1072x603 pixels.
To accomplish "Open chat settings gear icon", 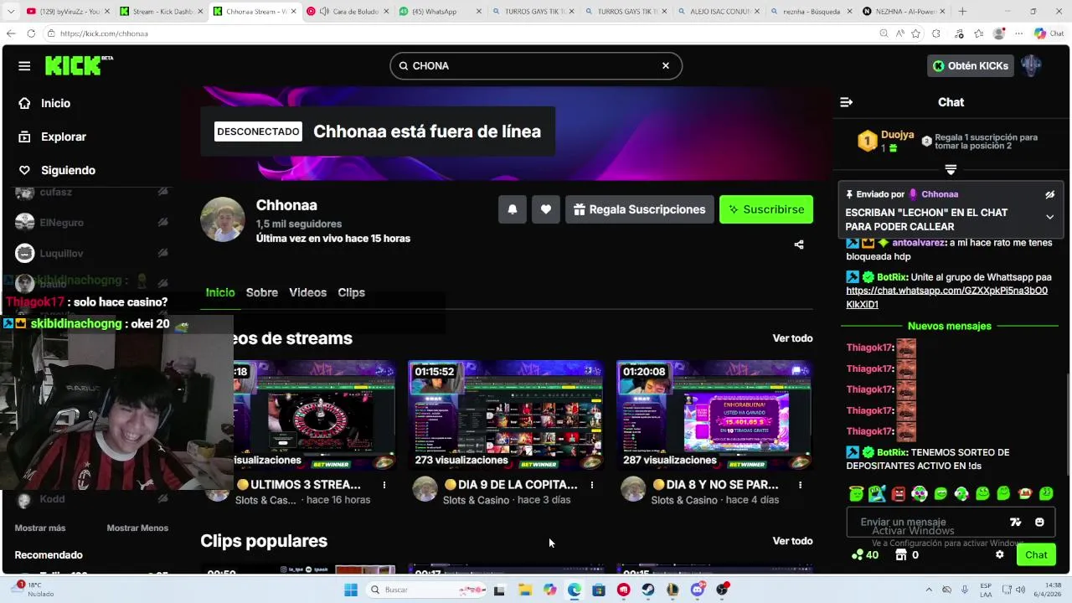I will point(999,554).
